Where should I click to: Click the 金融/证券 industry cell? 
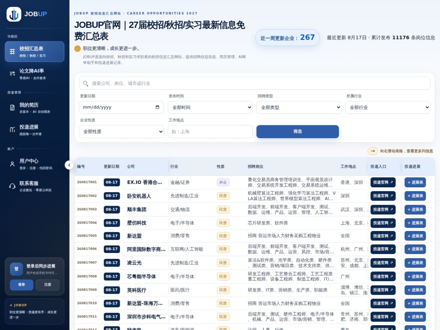coord(180,182)
